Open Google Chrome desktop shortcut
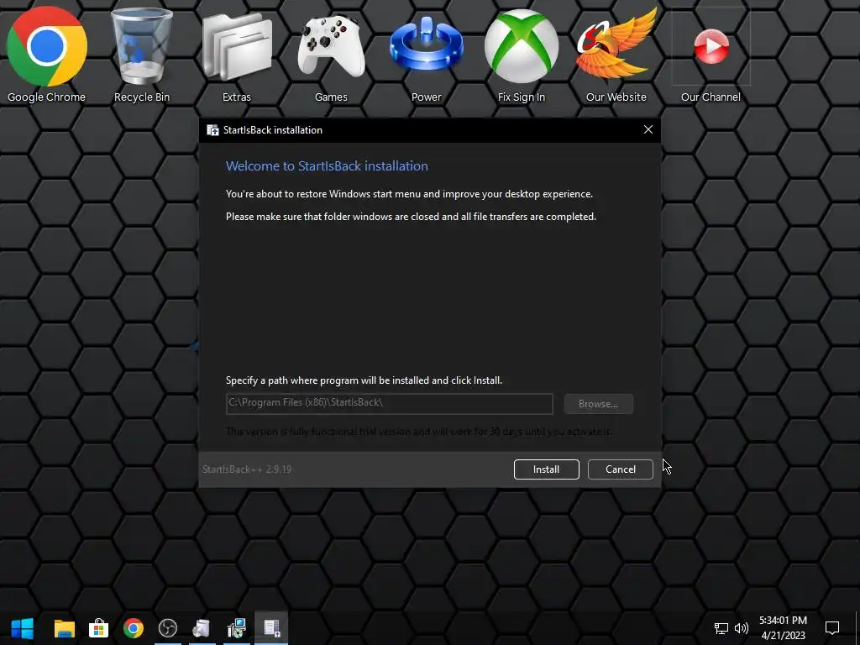 click(47, 54)
